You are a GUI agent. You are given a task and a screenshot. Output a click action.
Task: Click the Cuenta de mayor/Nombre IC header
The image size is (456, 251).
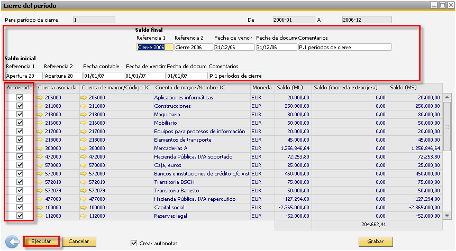click(x=202, y=87)
